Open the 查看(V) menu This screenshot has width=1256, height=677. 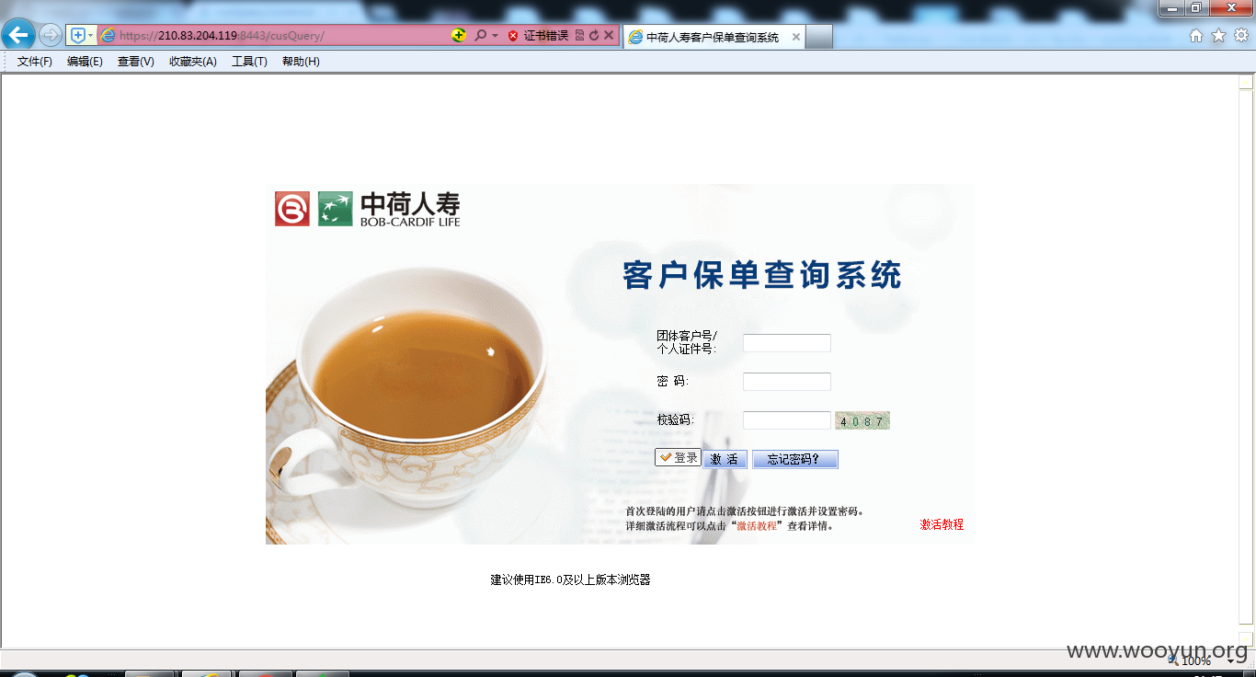pos(135,62)
